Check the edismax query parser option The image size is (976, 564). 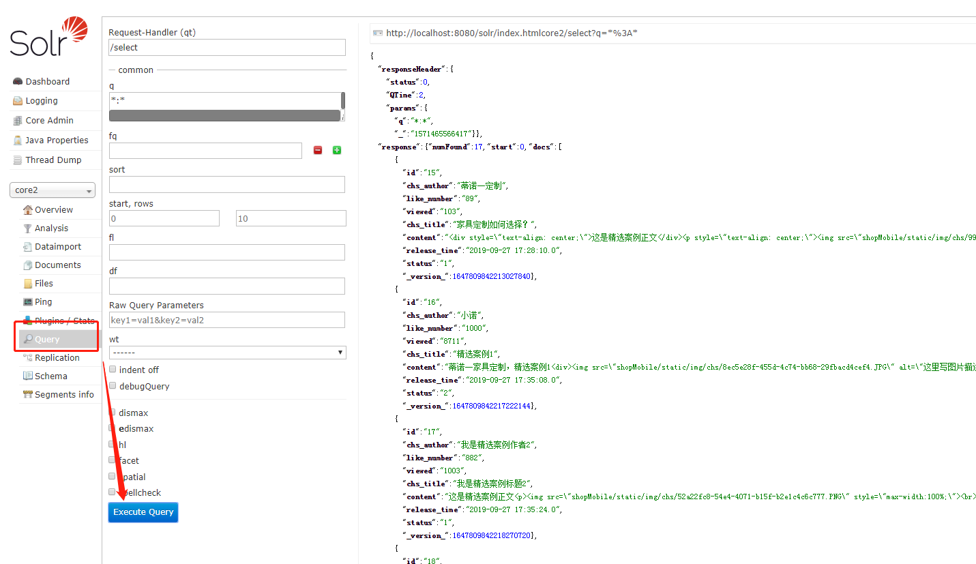pos(113,428)
